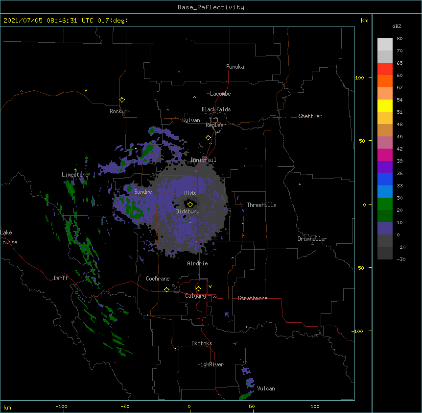The width and height of the screenshot is (422, 413).
Task: Click the orange 57–60 dBZ legend swatch
Action: [x=385, y=81]
